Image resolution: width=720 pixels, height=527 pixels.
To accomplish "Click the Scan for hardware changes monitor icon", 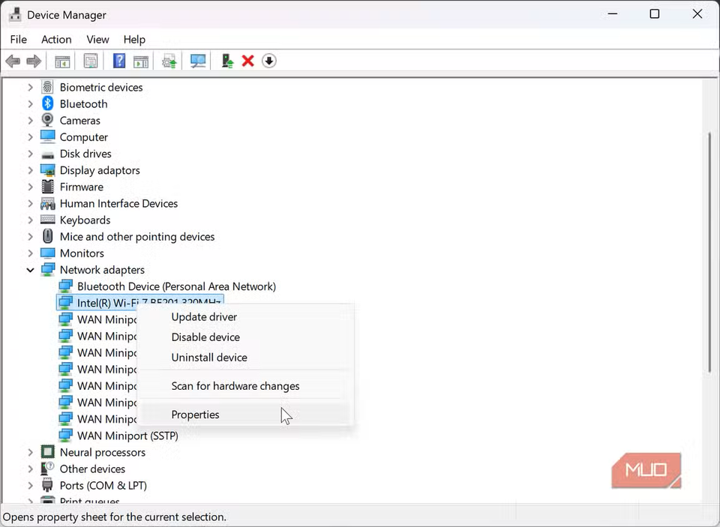I will [x=198, y=61].
